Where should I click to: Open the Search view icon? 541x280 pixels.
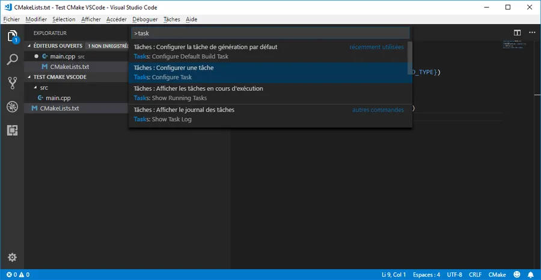(x=12, y=59)
